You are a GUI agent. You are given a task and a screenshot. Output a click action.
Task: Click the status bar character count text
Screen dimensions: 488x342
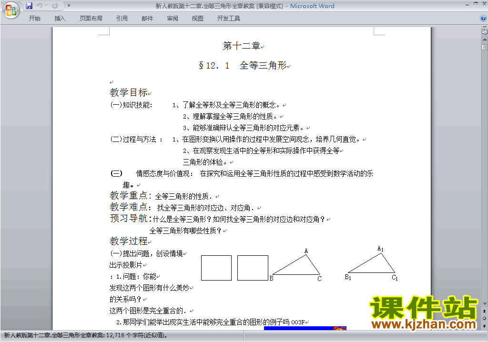coord(86,335)
